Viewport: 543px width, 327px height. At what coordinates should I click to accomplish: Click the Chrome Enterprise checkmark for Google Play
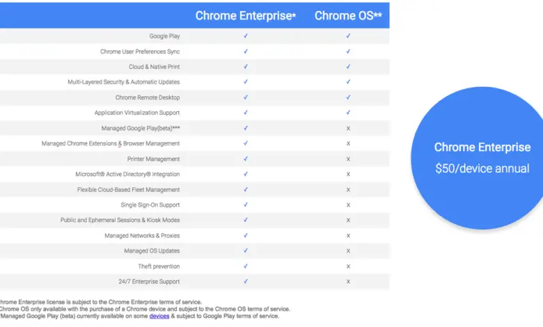click(x=246, y=35)
